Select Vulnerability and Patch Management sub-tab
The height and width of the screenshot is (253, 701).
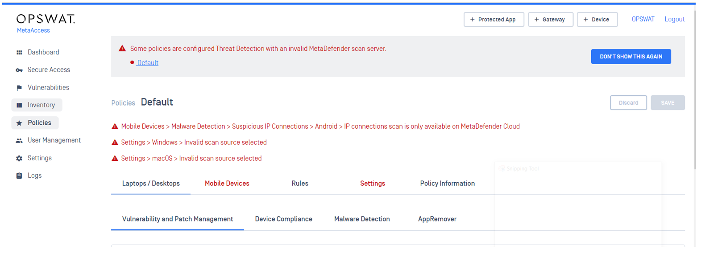178,219
